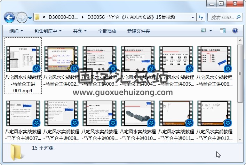Open the address bar history dropdown

193,17
